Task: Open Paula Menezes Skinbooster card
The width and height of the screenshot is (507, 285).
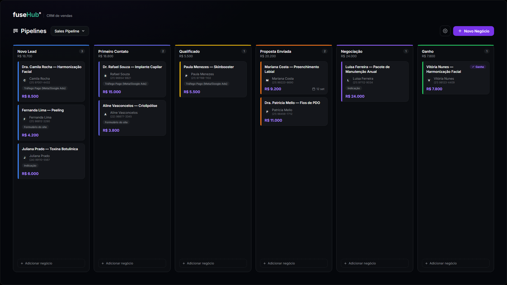Action: [213, 79]
